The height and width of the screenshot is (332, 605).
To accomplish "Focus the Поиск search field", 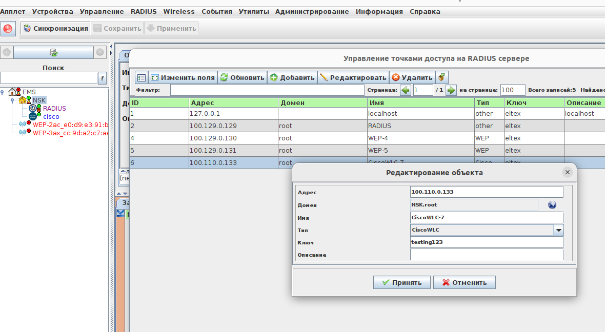I will [49, 78].
